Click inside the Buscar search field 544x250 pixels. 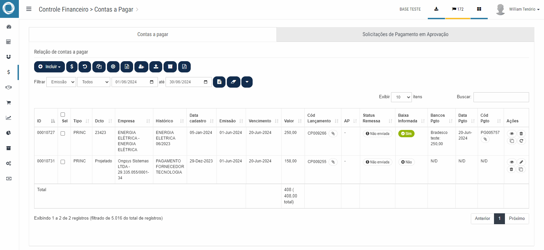pyautogui.click(x=501, y=97)
